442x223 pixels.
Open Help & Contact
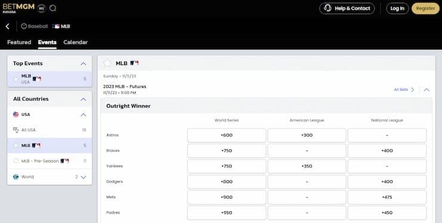click(x=347, y=8)
